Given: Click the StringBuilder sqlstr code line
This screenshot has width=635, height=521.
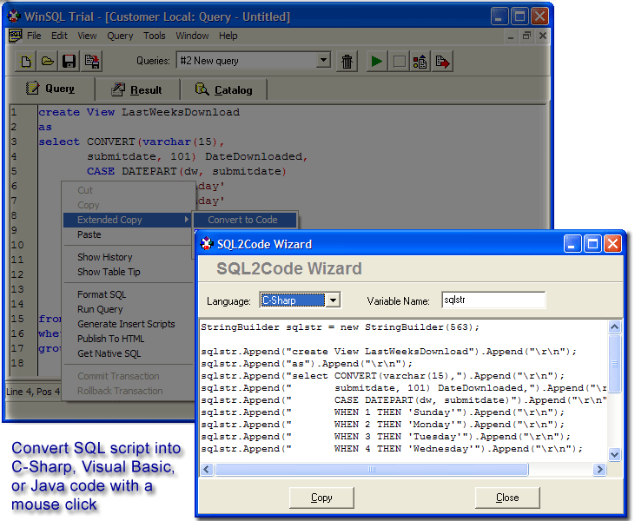Looking at the screenshot, I should tap(340, 327).
